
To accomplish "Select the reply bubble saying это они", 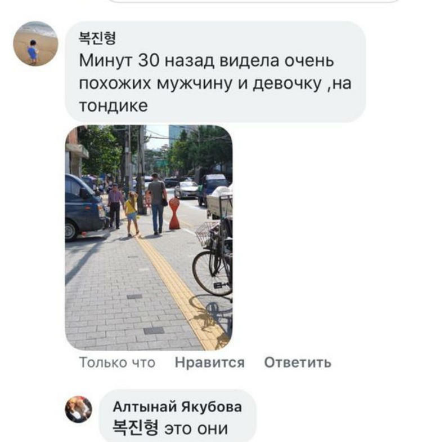I will (178, 417).
